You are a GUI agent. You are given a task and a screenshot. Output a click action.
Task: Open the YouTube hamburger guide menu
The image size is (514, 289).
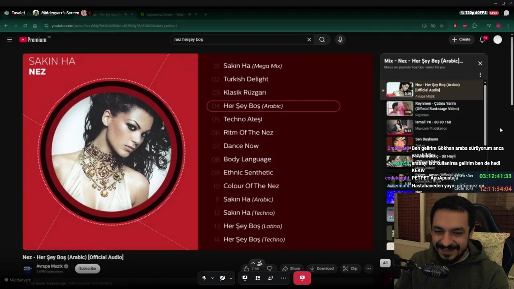click(x=10, y=39)
